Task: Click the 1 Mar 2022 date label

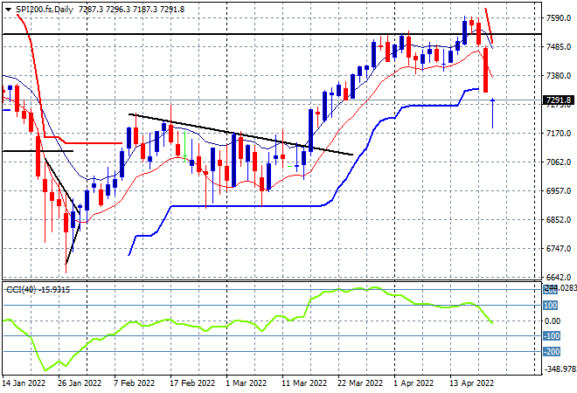Action: [x=247, y=383]
